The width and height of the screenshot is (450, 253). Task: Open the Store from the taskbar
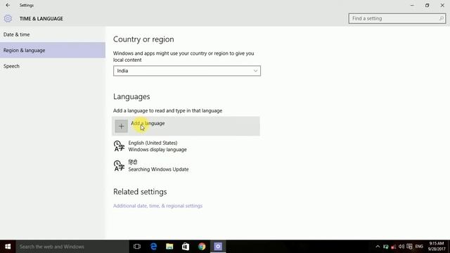click(x=186, y=247)
